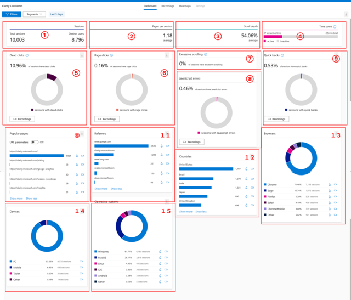Download the Popular pages card data

pyautogui.click(x=82, y=133)
